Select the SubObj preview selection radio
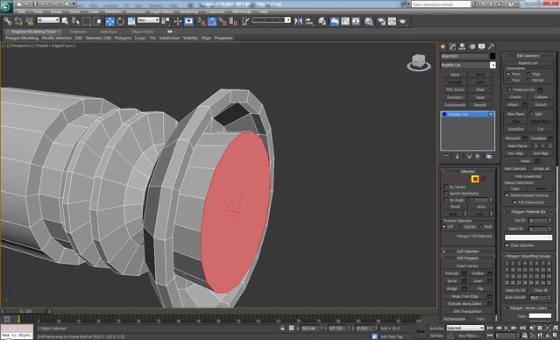 [460, 227]
